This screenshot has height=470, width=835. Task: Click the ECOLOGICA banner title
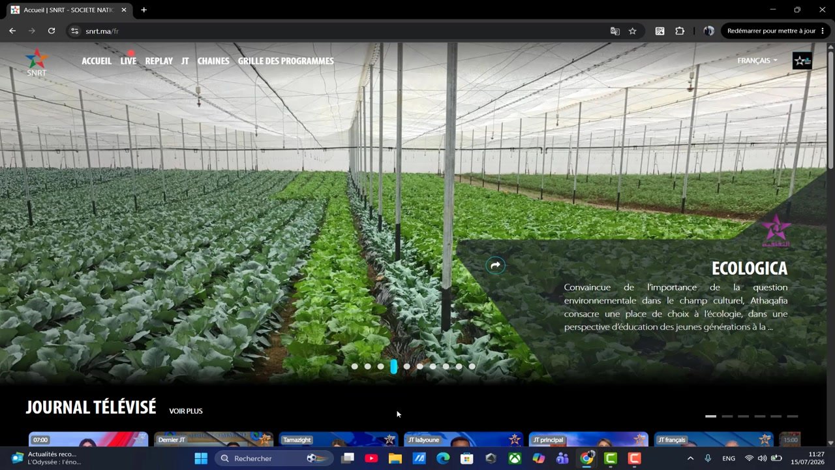tap(750, 269)
